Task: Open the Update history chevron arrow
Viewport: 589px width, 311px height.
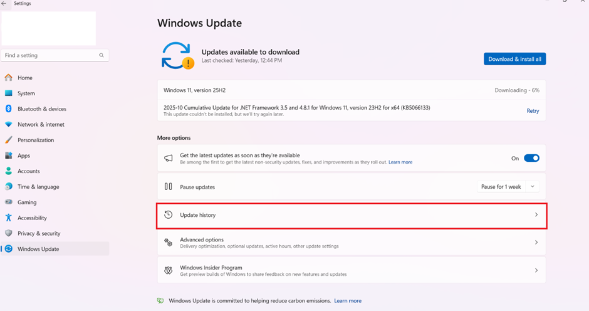Action: coord(536,215)
